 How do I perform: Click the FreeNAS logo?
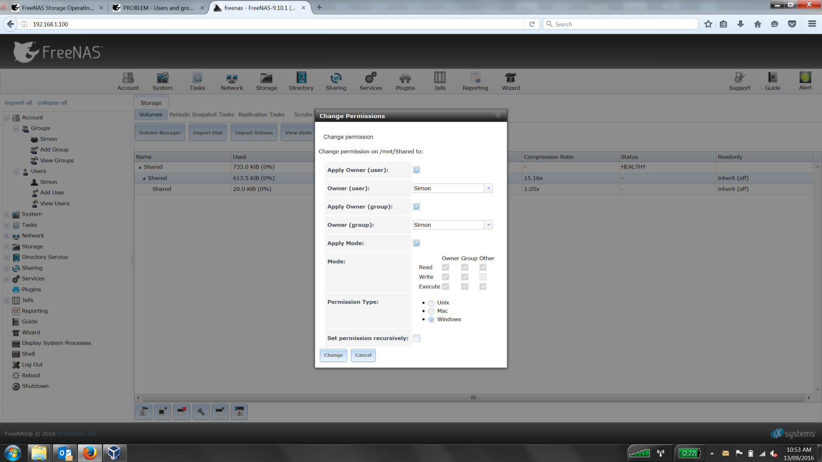(x=58, y=52)
